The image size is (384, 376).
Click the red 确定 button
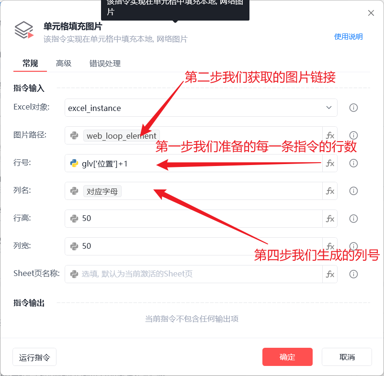tap(287, 357)
